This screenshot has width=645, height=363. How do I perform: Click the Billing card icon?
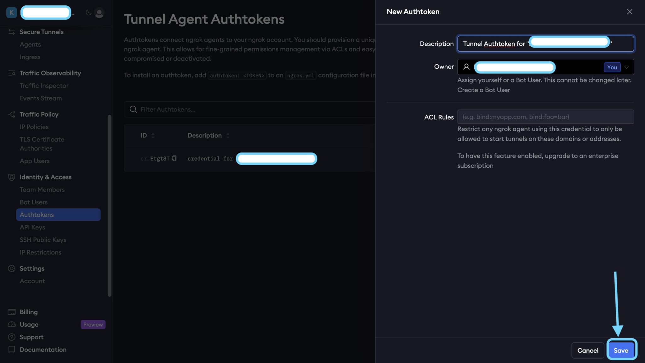[12, 312]
